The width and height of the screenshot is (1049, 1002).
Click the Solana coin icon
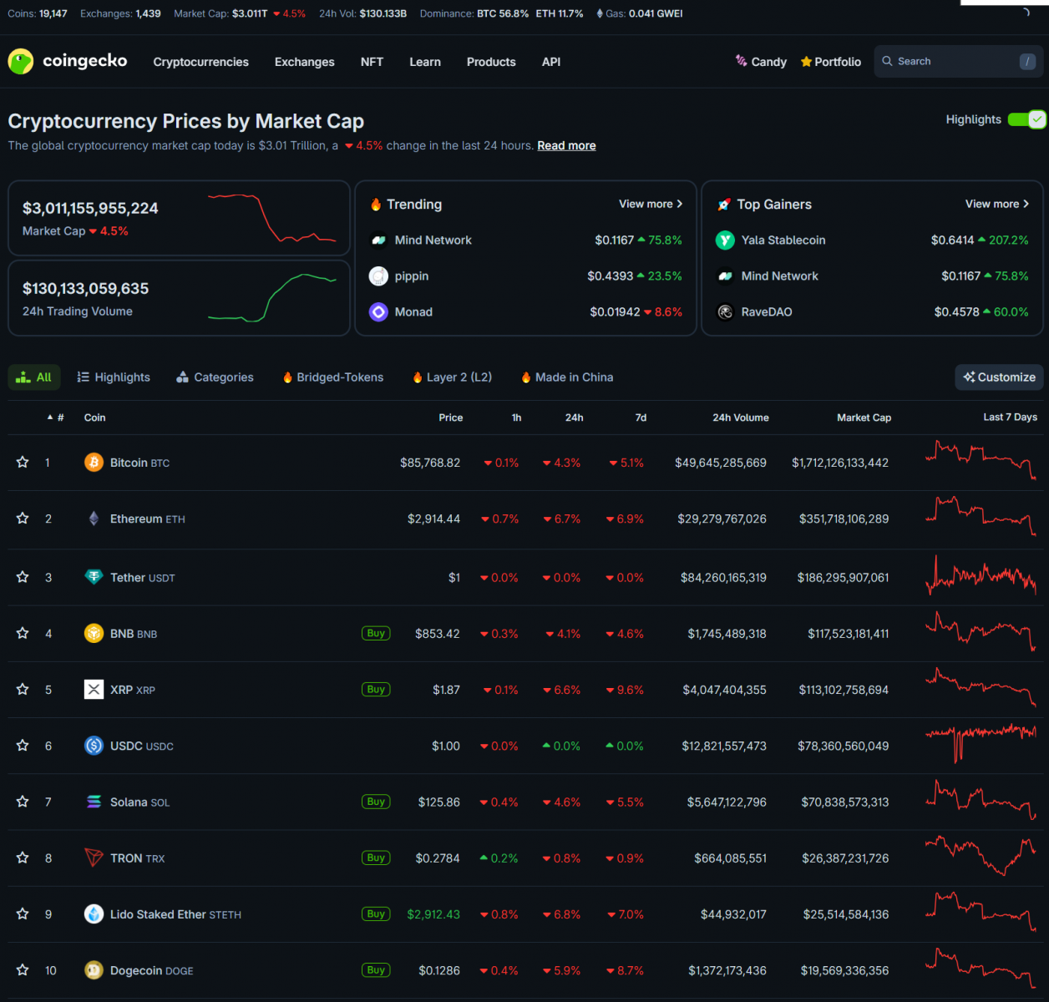[x=94, y=802]
